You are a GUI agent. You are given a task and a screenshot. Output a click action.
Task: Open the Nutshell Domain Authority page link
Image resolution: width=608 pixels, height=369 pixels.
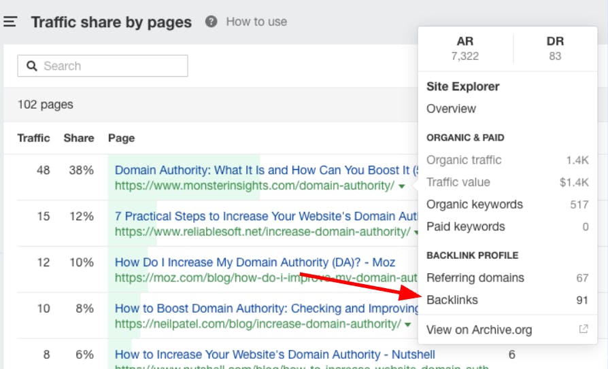(x=275, y=355)
